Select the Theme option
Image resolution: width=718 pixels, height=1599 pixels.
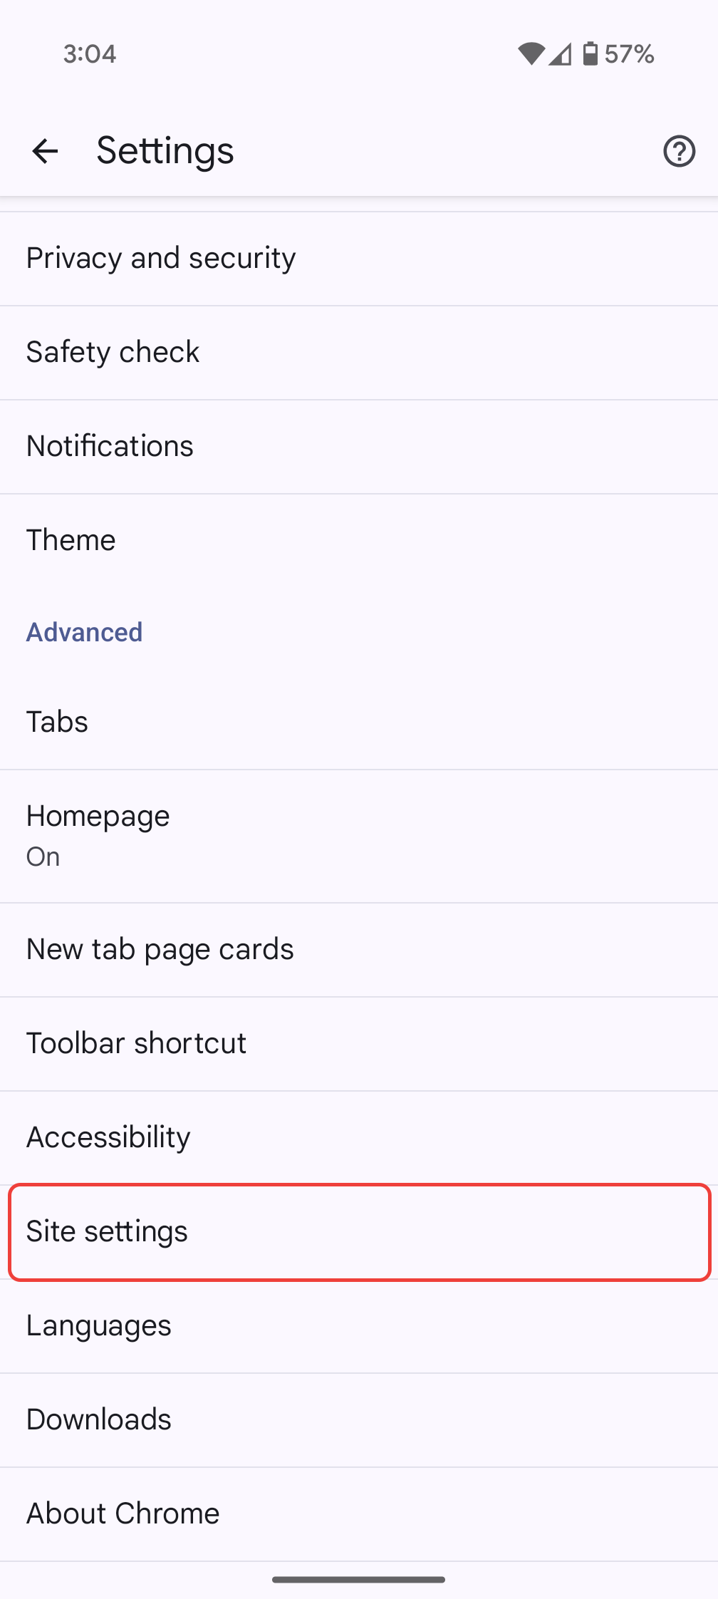359,540
